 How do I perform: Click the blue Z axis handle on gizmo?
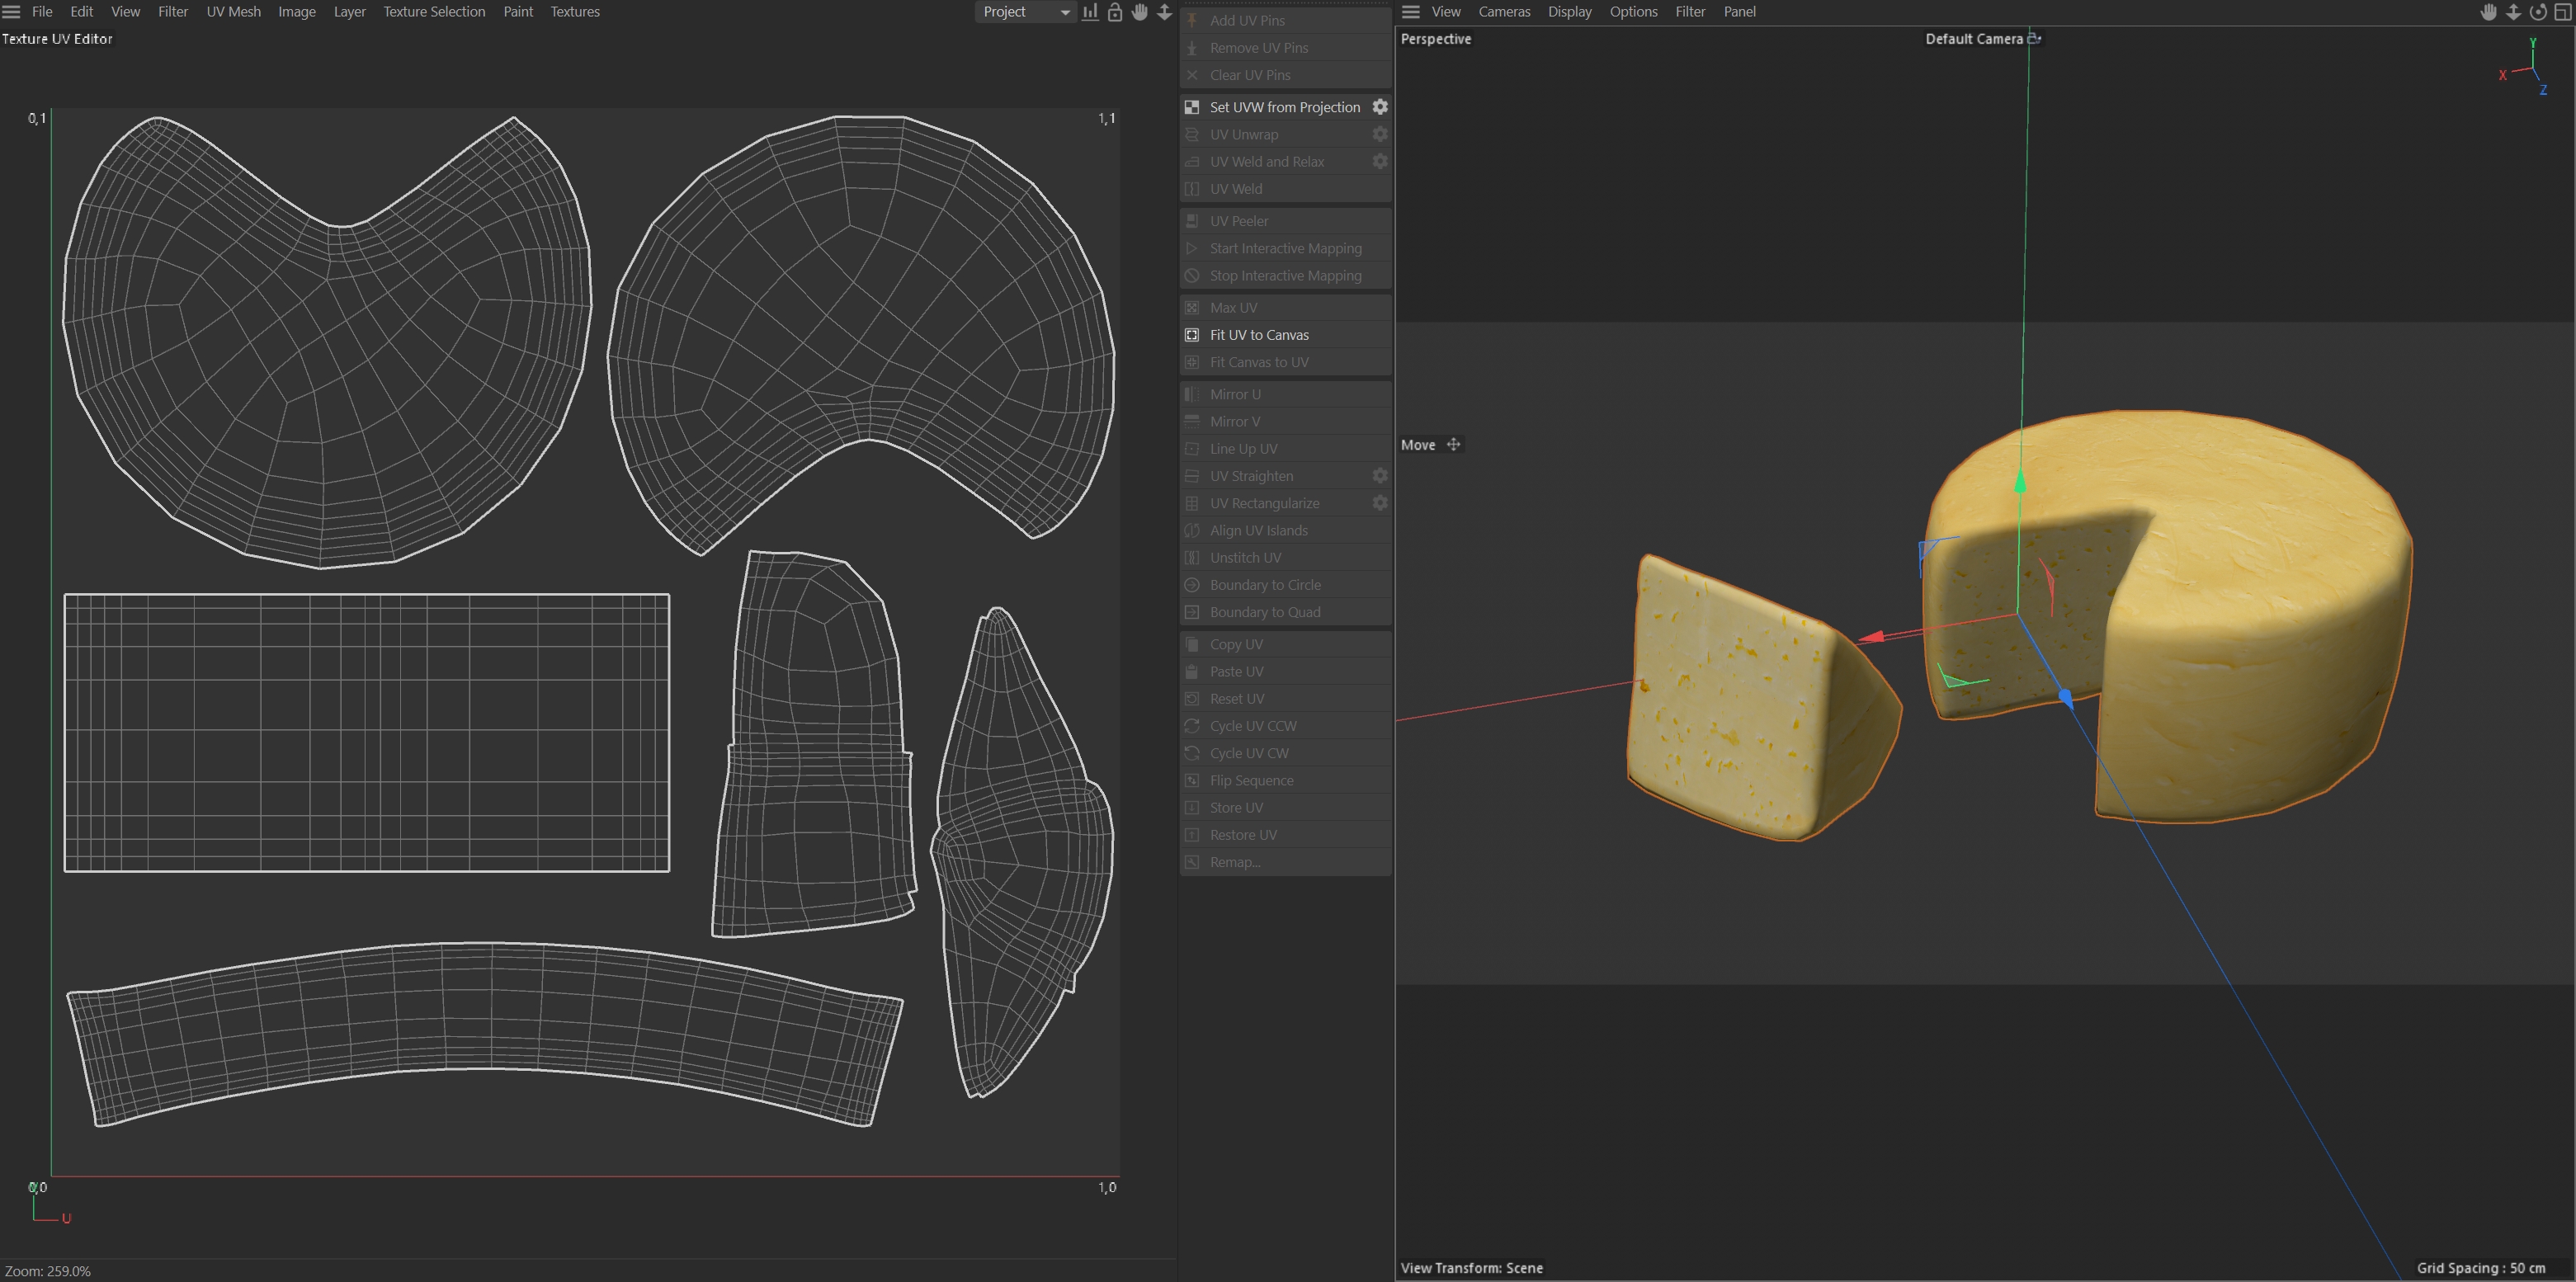2065,695
